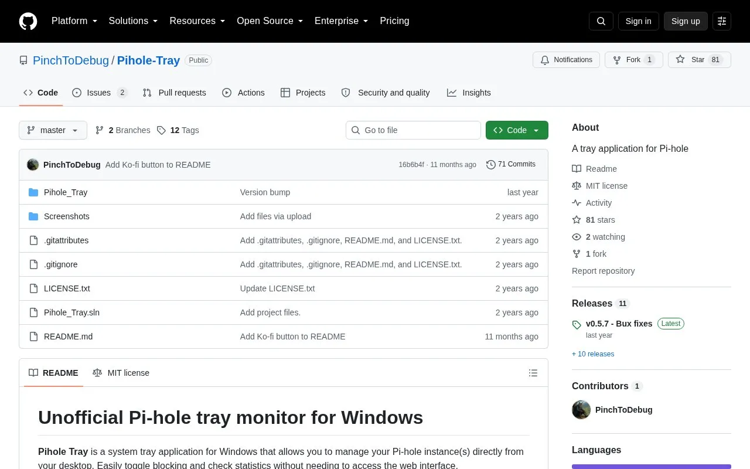The image size is (750, 469).
Task: Open the master branch dropdown
Action: [53, 130]
